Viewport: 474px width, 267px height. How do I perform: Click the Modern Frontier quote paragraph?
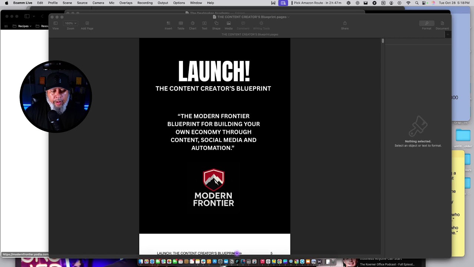[214, 132]
